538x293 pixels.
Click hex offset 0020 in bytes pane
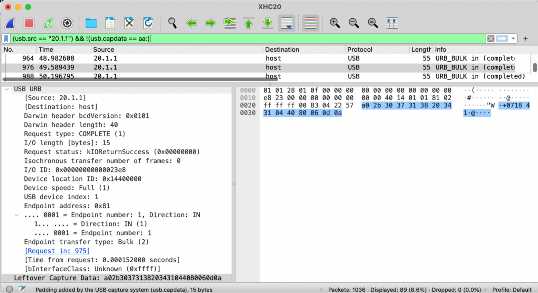coord(248,105)
